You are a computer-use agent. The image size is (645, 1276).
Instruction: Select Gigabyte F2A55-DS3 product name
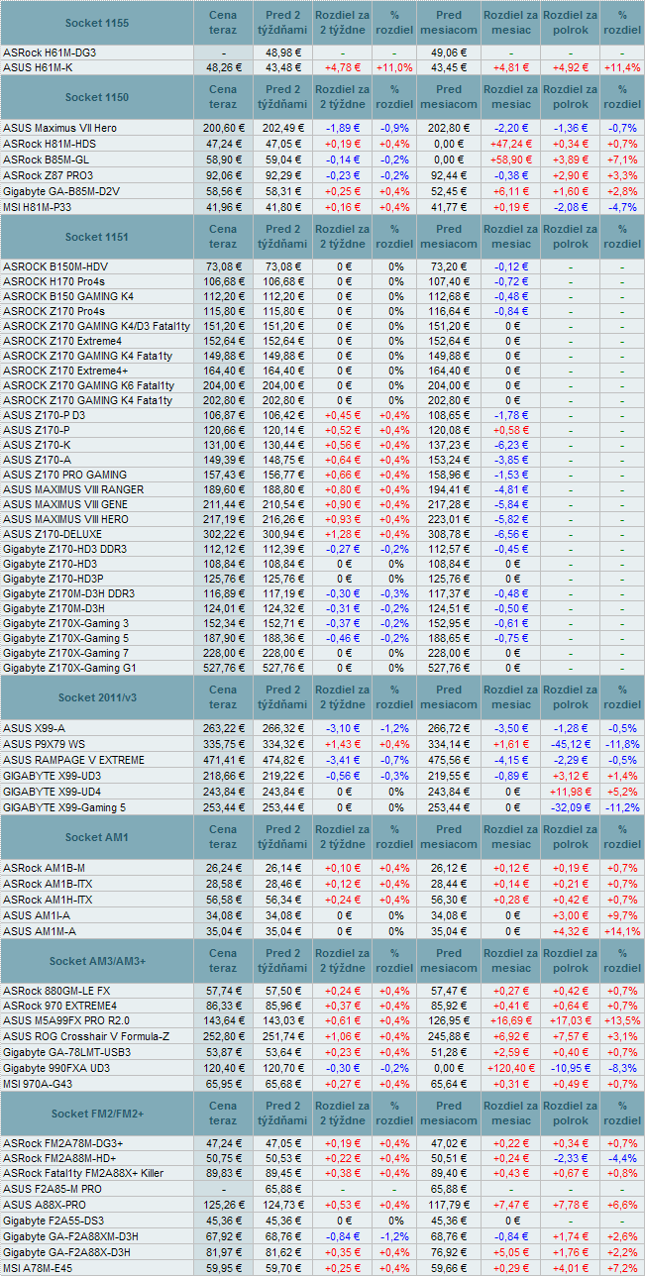click(x=53, y=1221)
